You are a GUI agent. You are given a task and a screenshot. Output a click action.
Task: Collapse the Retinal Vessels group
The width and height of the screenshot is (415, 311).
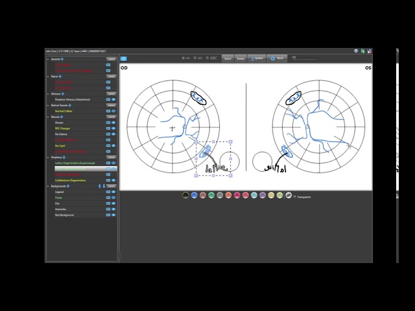[48, 106]
